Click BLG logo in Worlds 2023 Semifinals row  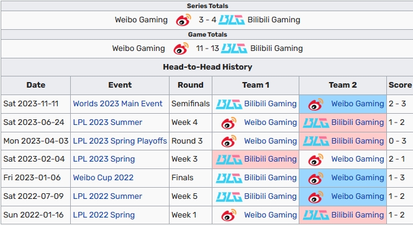pyautogui.click(x=229, y=104)
